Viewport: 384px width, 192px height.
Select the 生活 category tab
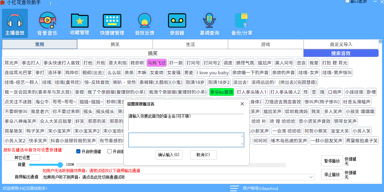pos(190,44)
